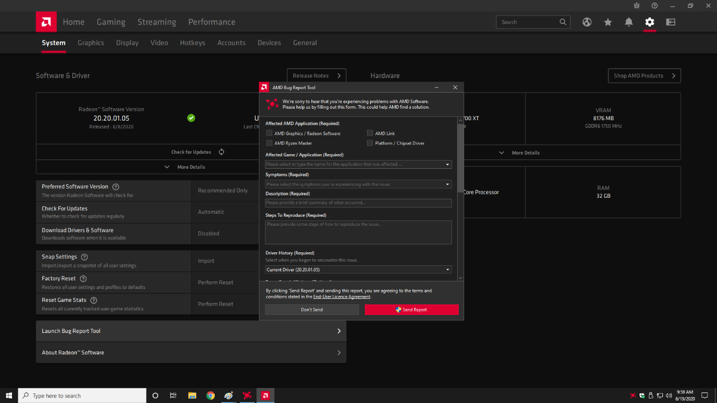The image size is (717, 403).
Task: Open notifications bell icon
Action: pyautogui.click(x=629, y=22)
